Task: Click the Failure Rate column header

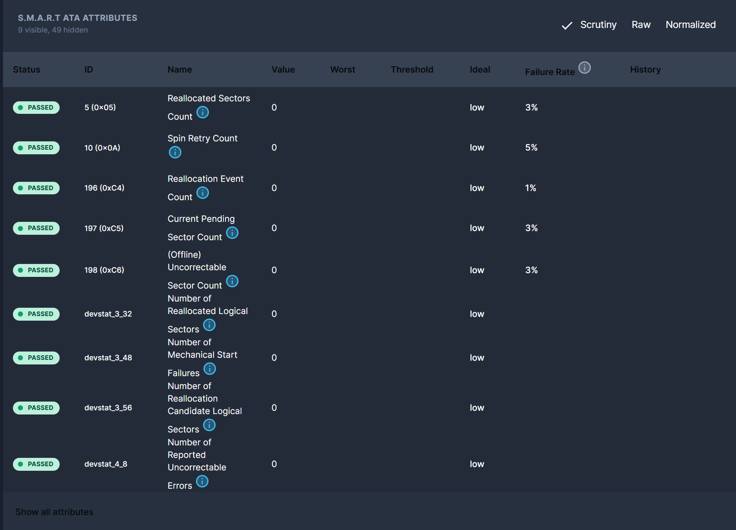Action: coord(550,72)
